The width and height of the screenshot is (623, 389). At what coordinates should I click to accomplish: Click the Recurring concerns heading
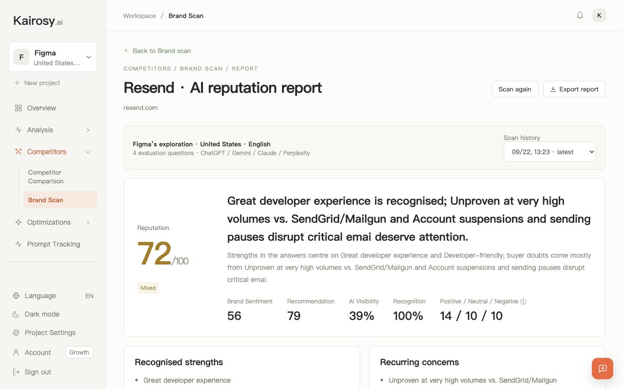click(420, 362)
